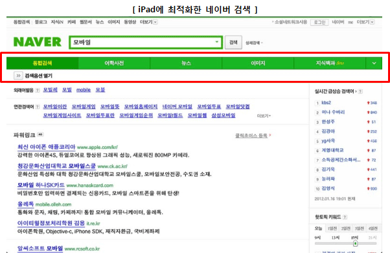Open the search box suggestion dropdown arrow

(217, 42)
